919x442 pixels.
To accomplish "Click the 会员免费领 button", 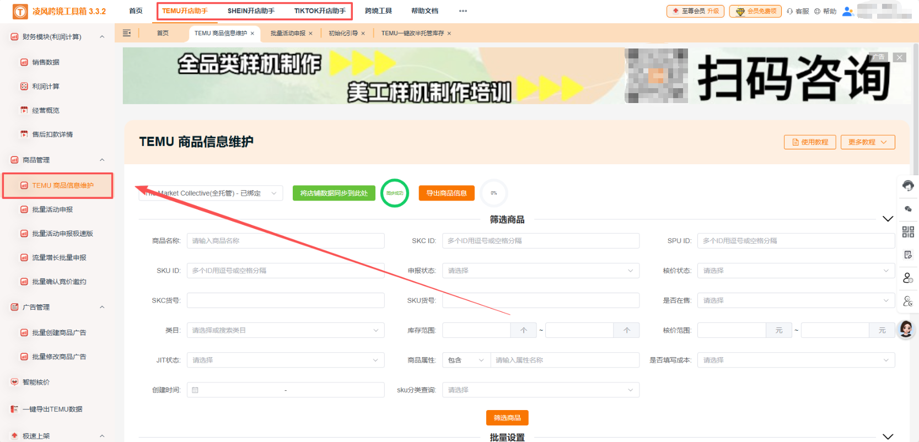I will click(755, 11).
